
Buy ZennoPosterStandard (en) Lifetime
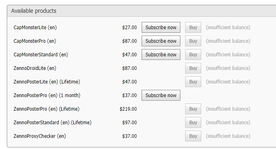coord(193,123)
